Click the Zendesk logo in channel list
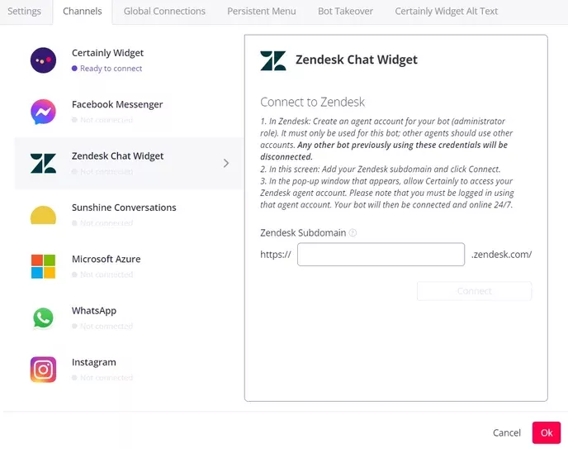This screenshot has width=568, height=449. click(x=43, y=163)
